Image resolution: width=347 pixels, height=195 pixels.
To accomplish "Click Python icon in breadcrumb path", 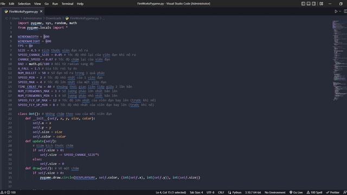I will (67, 18).
